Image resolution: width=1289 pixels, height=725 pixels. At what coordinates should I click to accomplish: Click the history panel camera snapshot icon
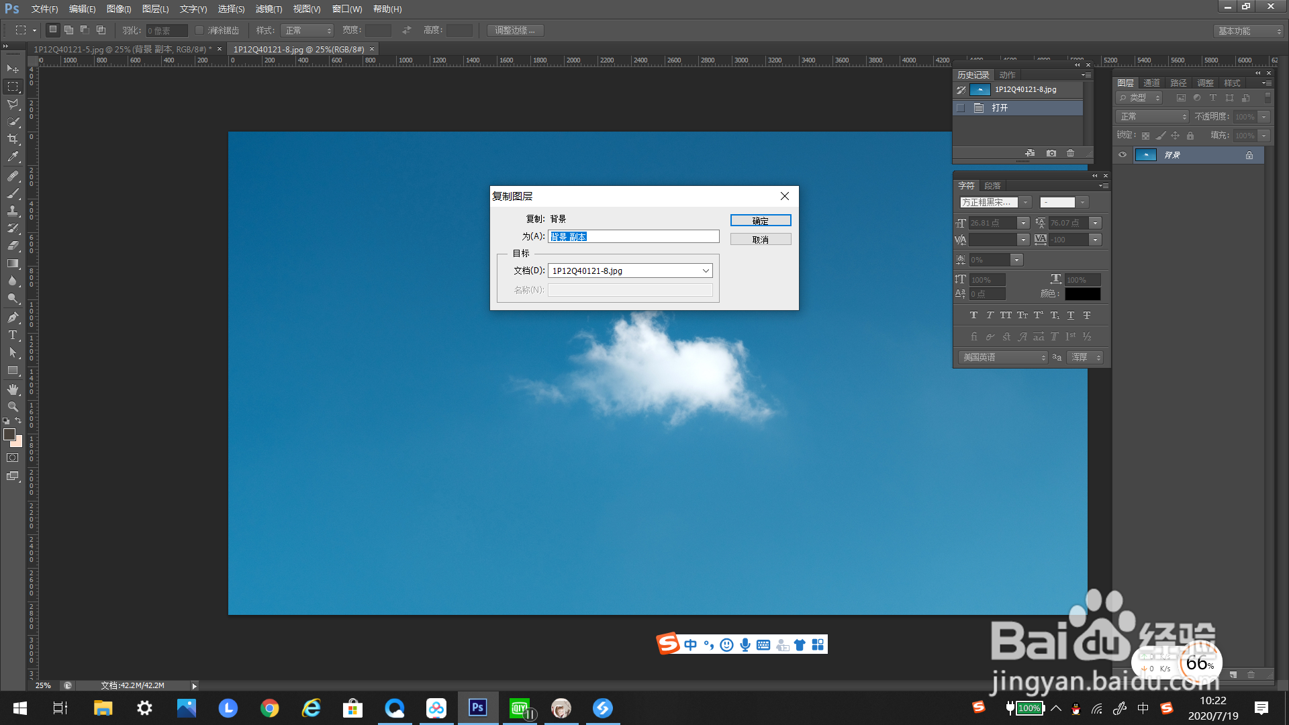coord(1051,153)
